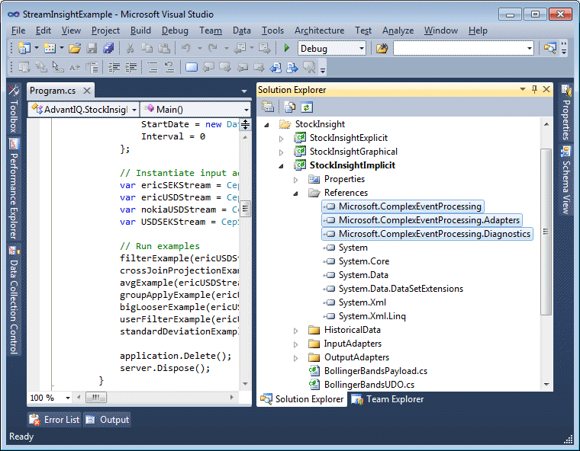Open the Architecture menu
Image resolution: width=580 pixels, height=451 pixels.
click(x=318, y=30)
